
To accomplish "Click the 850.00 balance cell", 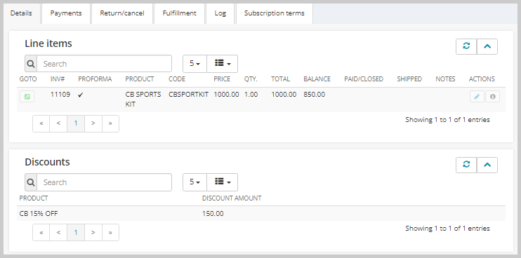I will tap(315, 95).
